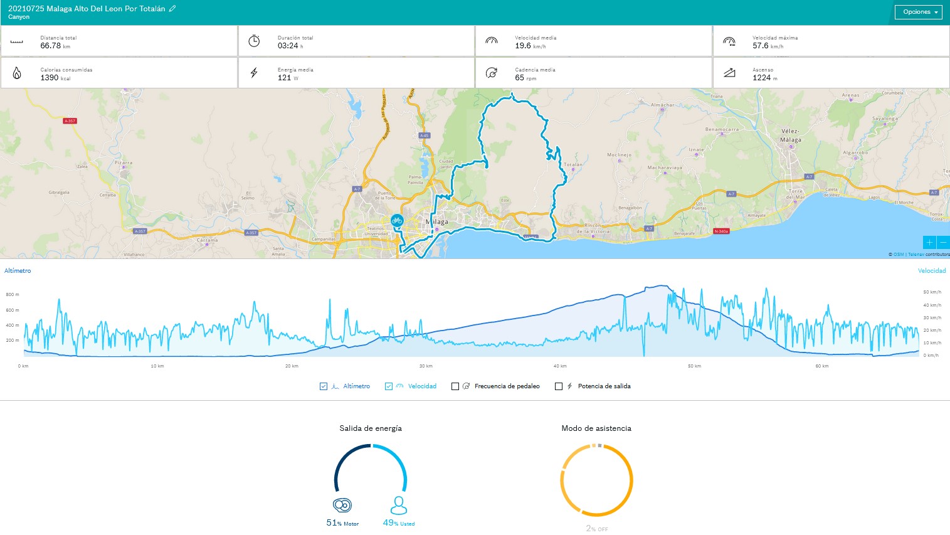Zoom in the map with plus button
The image size is (950, 535).
(x=929, y=242)
